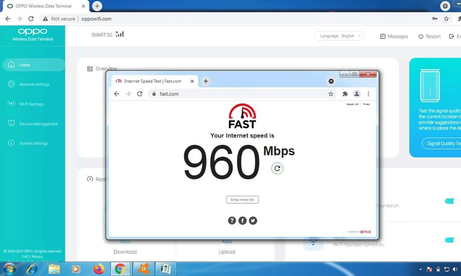
Task: Open the Extensions puzzle icon
Action: (x=345, y=94)
